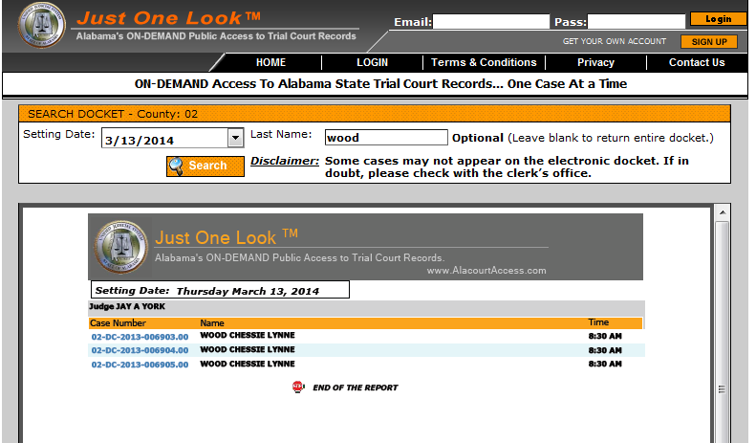Open case 02-DC-2013-006905.00
The height and width of the screenshot is (443, 756).
[140, 365]
